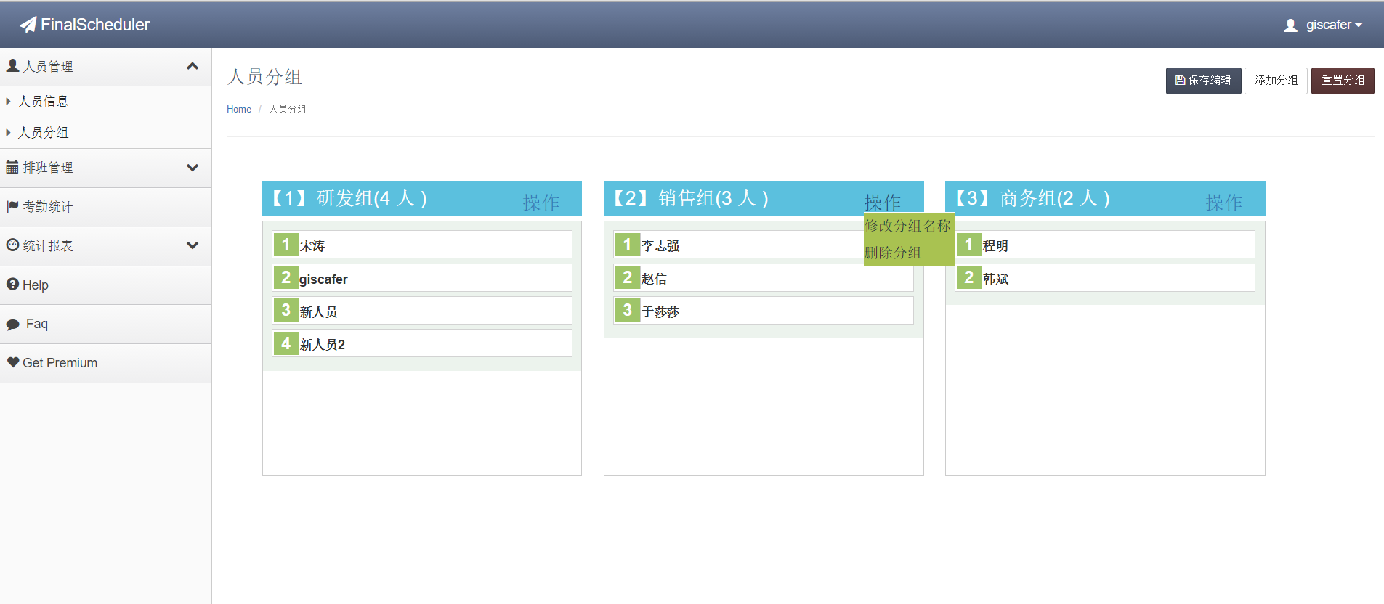The image size is (1384, 604).
Task: Select 修改分组名称 from the operation menu
Action: (x=907, y=226)
